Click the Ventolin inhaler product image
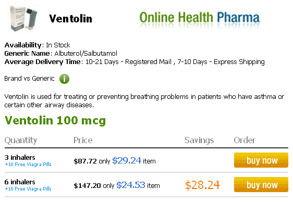The height and width of the screenshot is (202, 293). [23, 18]
